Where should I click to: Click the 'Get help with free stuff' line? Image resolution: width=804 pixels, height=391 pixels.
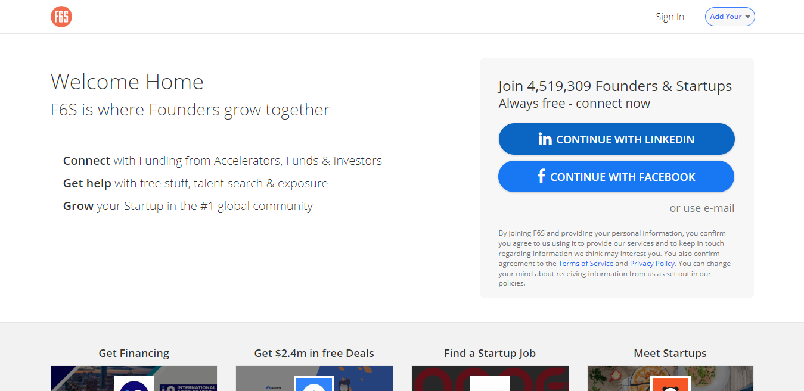(x=195, y=183)
